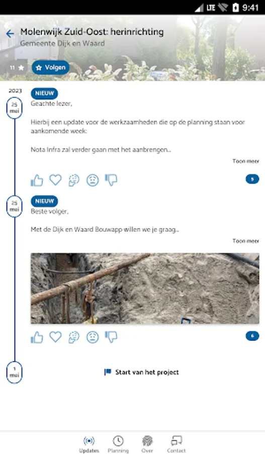React with sad face below trench photo

(x=93, y=337)
